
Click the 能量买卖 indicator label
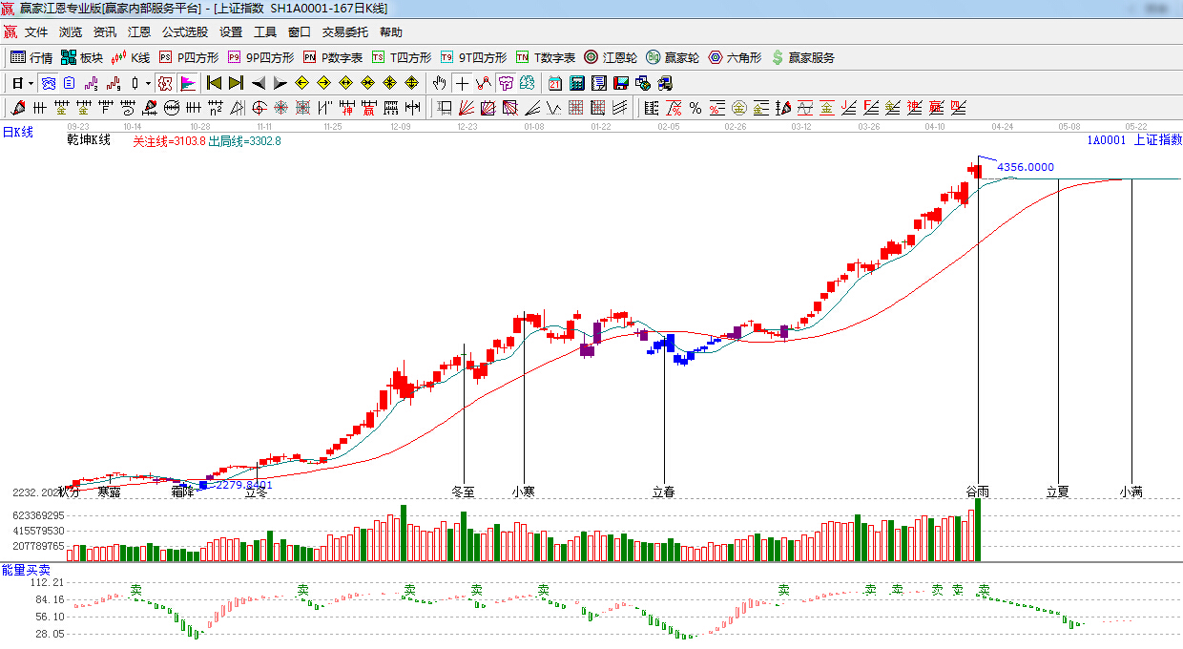click(26, 570)
